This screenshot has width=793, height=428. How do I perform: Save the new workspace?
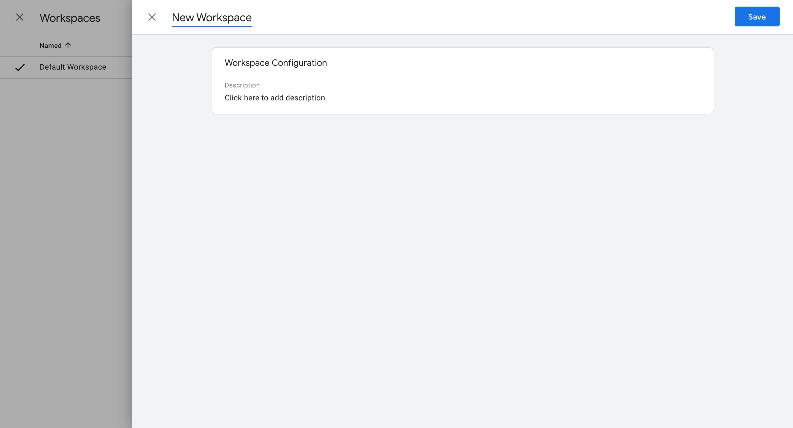tap(757, 17)
